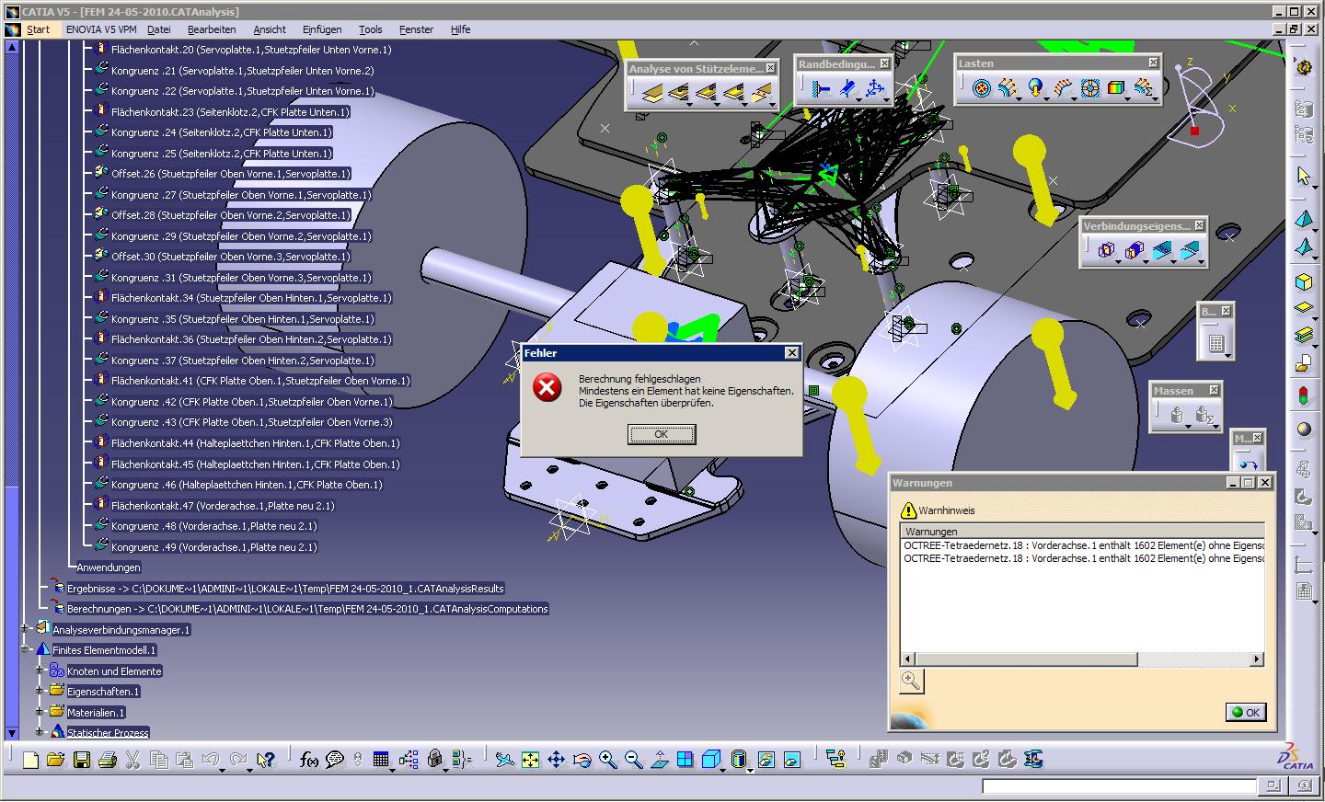Screen dimensions: 1325x802
Task: Click the gear workbench icon at top right
Action: pyautogui.click(x=1303, y=67)
